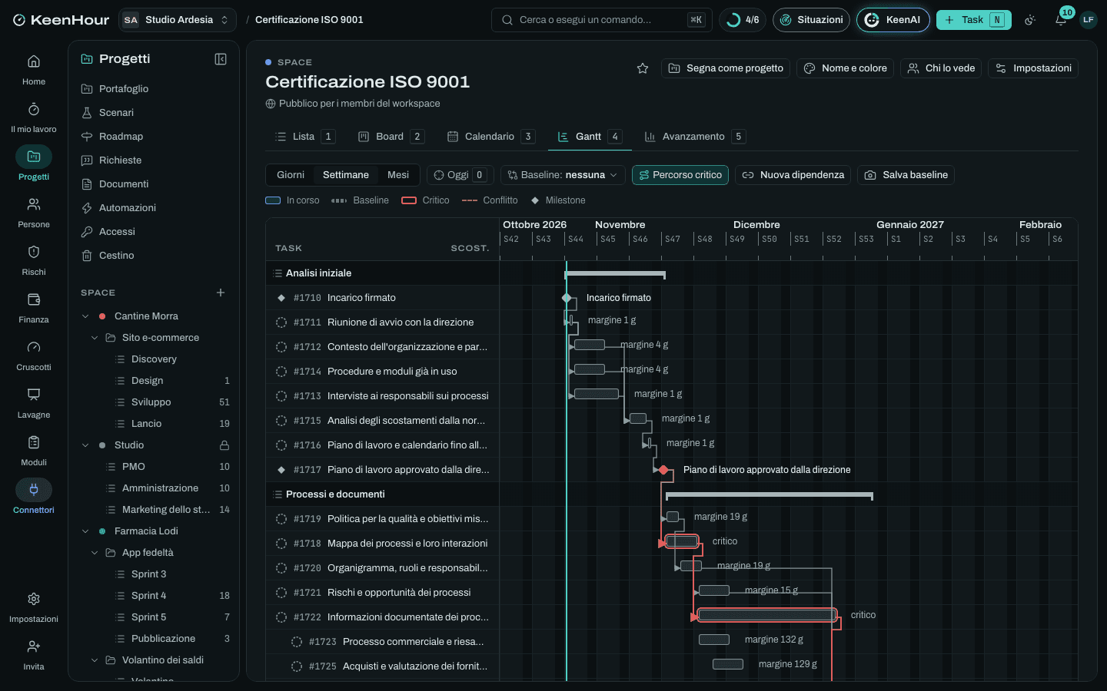Open Home in the left rail
This screenshot has width=1107, height=691.
34,70
